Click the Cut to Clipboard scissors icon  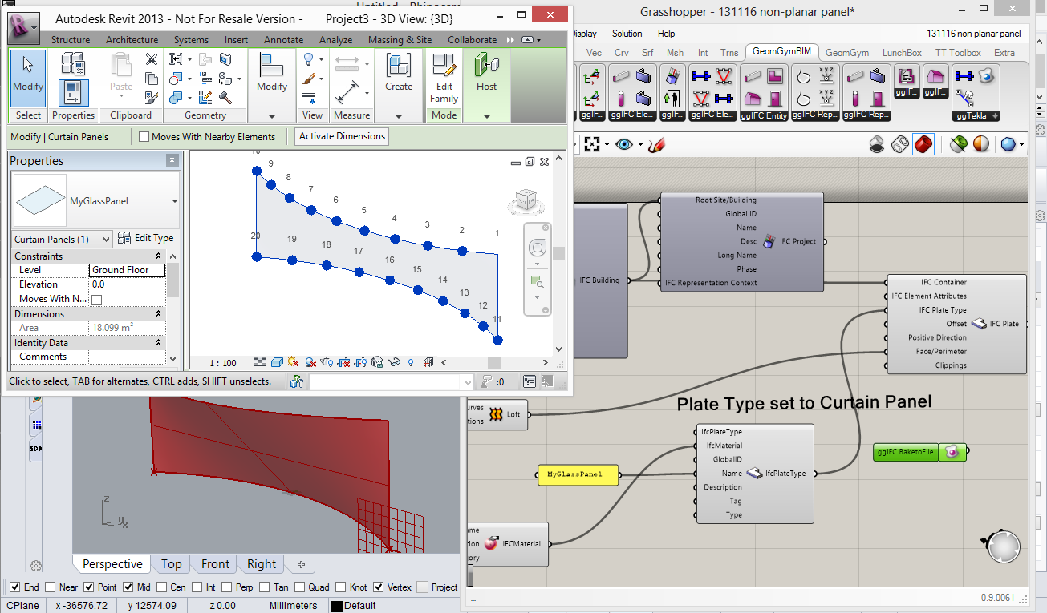coord(151,59)
